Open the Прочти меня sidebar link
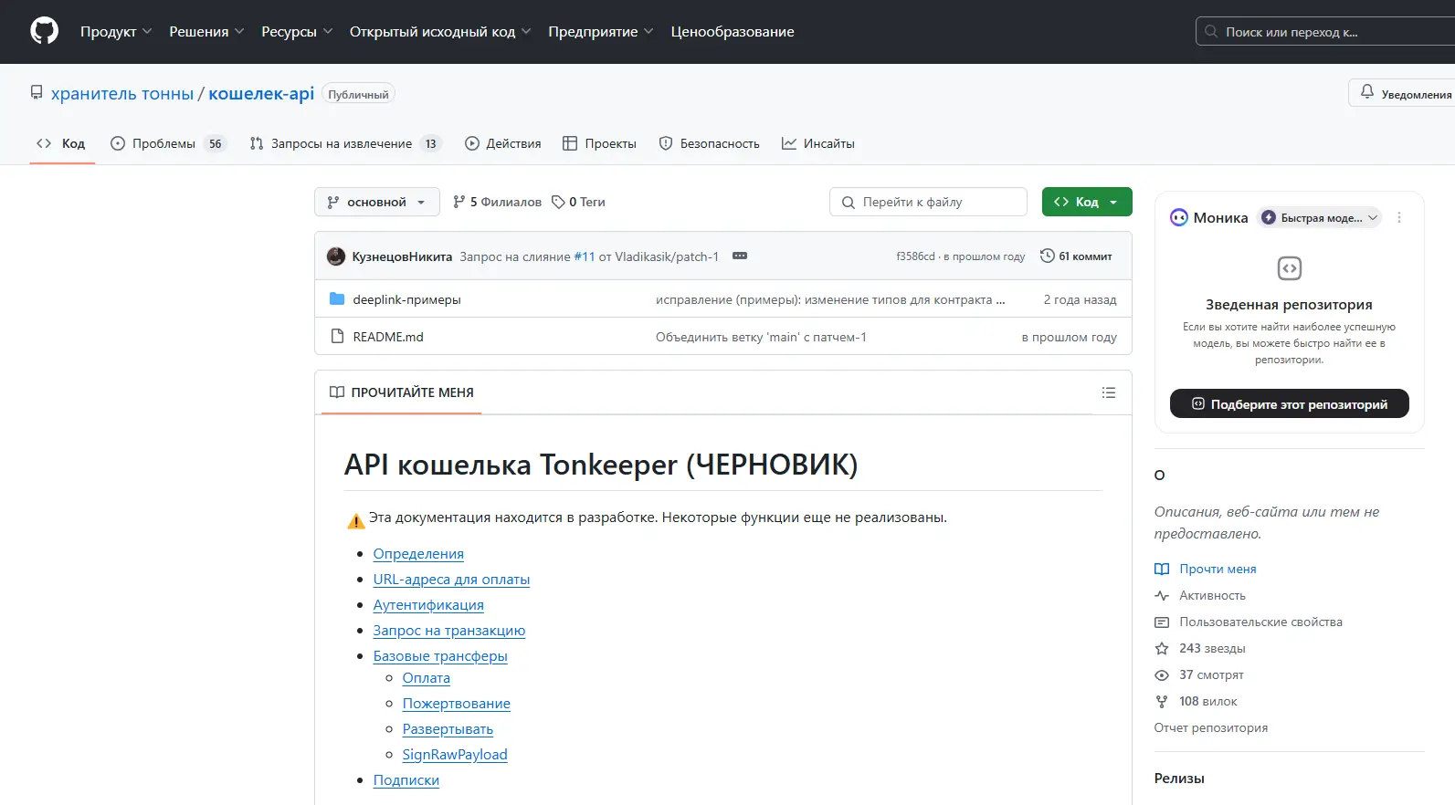Viewport: 1455px width, 805px height. click(1206, 569)
